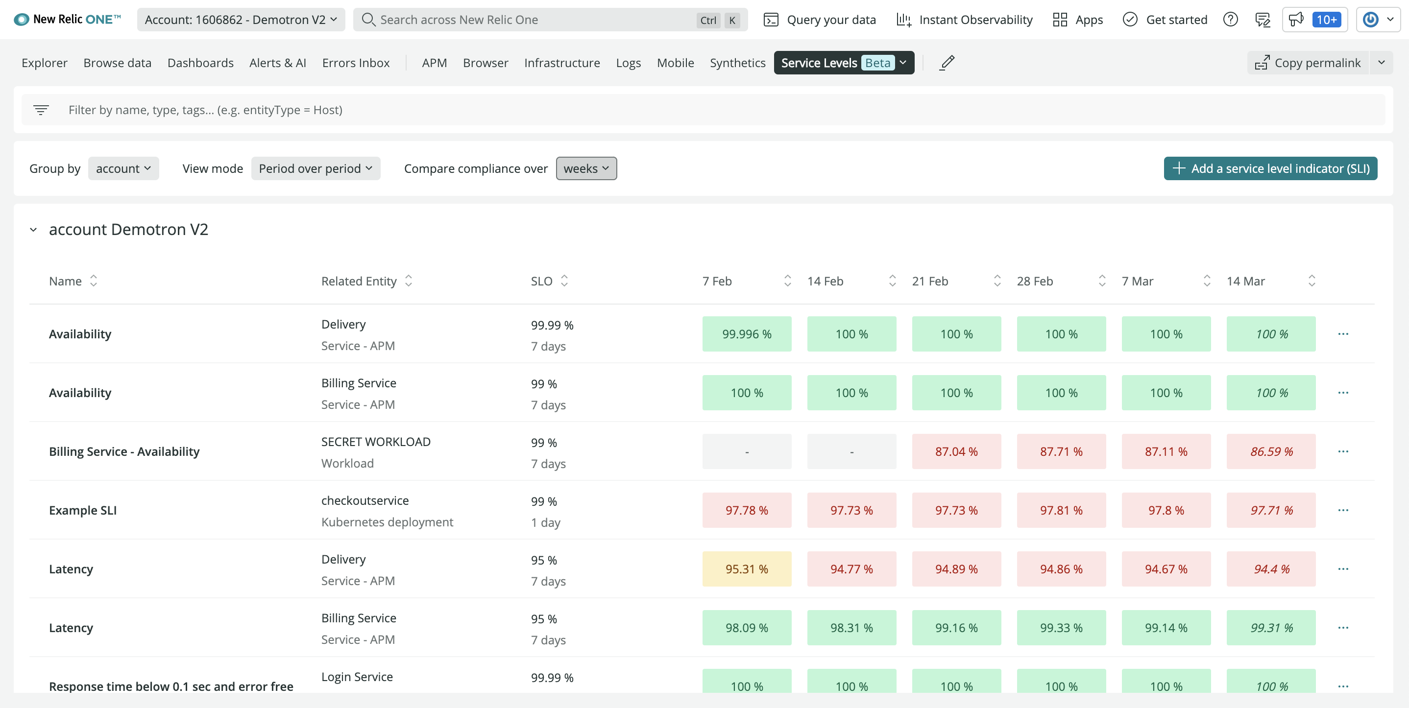
Task: Go to Dashboards tab
Action: pyautogui.click(x=200, y=63)
